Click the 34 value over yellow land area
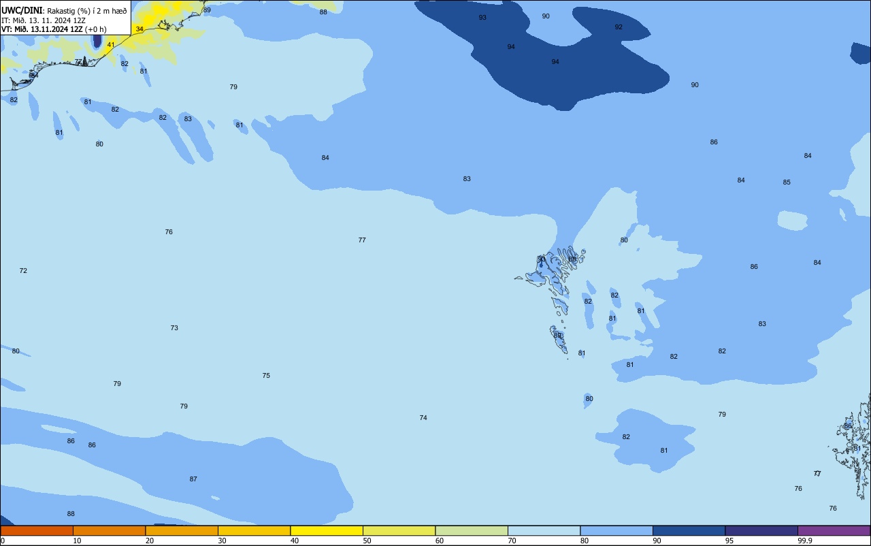Screen dimensions: 871x546 (x=139, y=29)
